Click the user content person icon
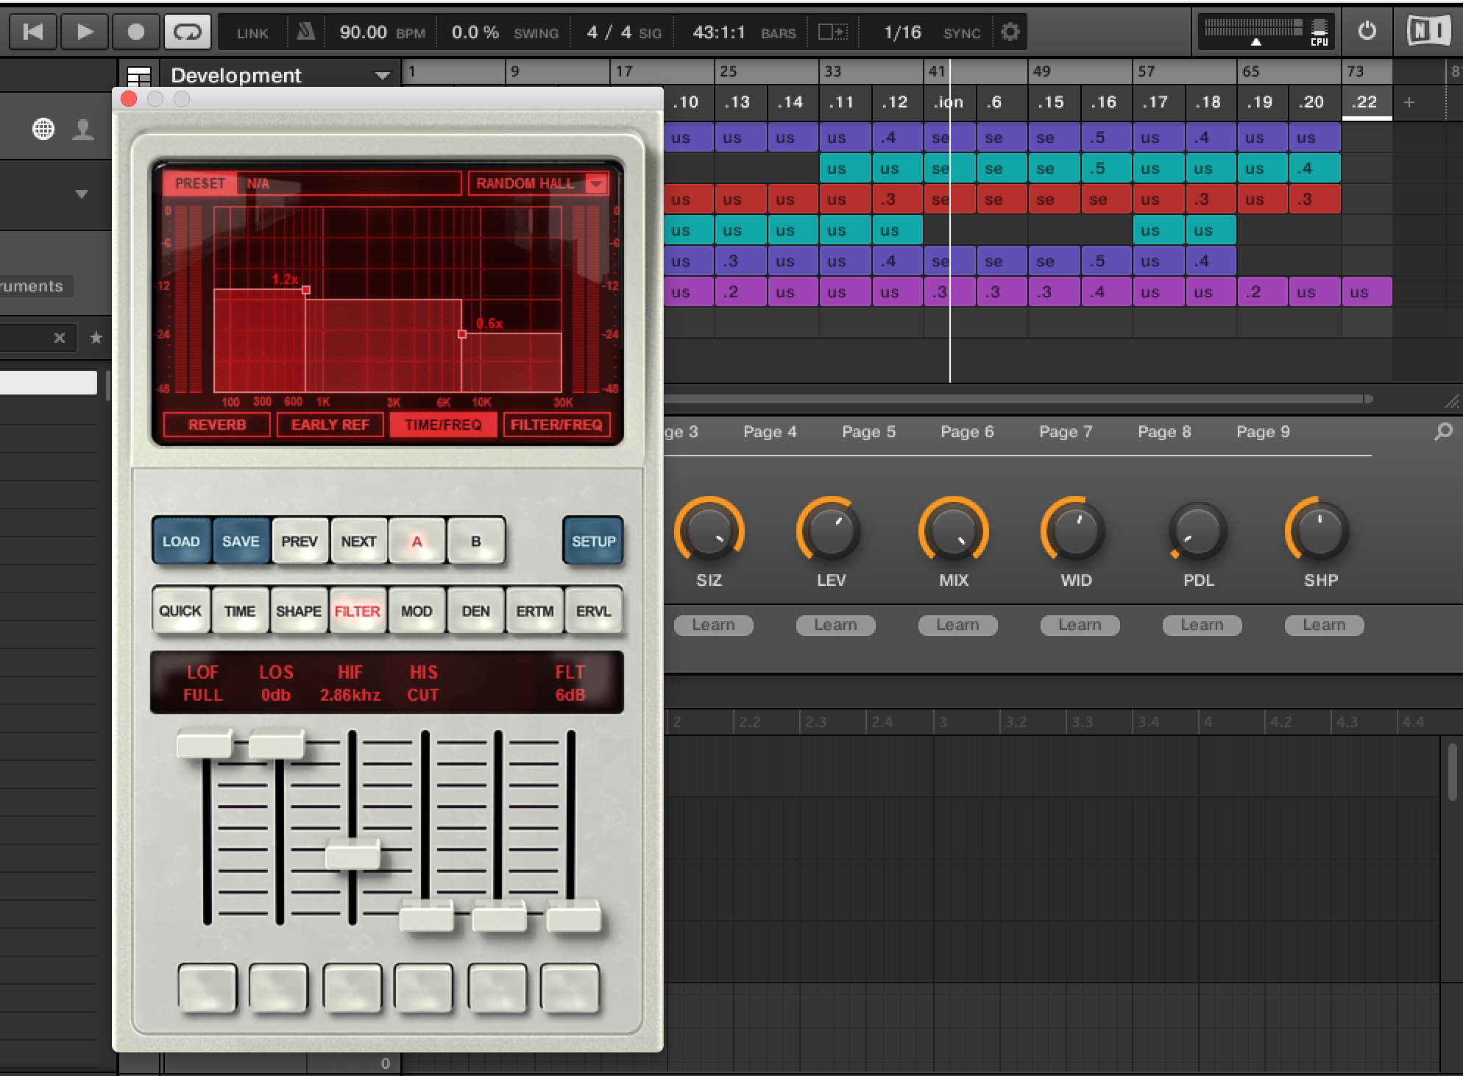 click(83, 130)
